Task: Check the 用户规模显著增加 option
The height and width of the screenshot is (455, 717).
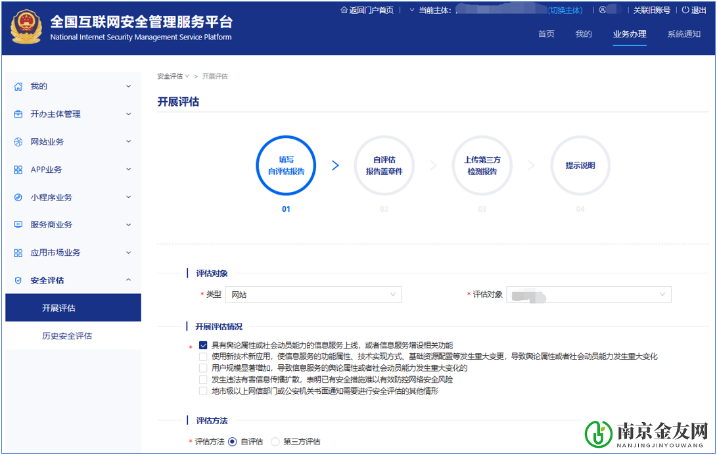Action: 204,368
